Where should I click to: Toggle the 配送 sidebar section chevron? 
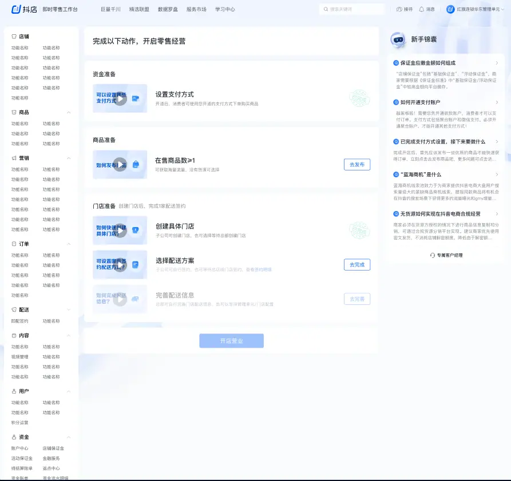point(69,309)
